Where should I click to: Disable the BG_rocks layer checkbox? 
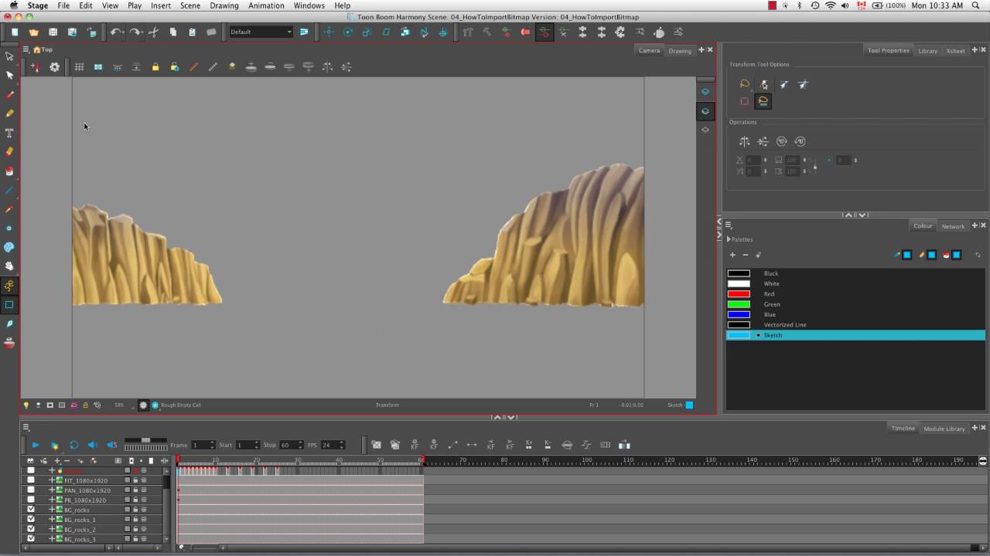point(31,510)
